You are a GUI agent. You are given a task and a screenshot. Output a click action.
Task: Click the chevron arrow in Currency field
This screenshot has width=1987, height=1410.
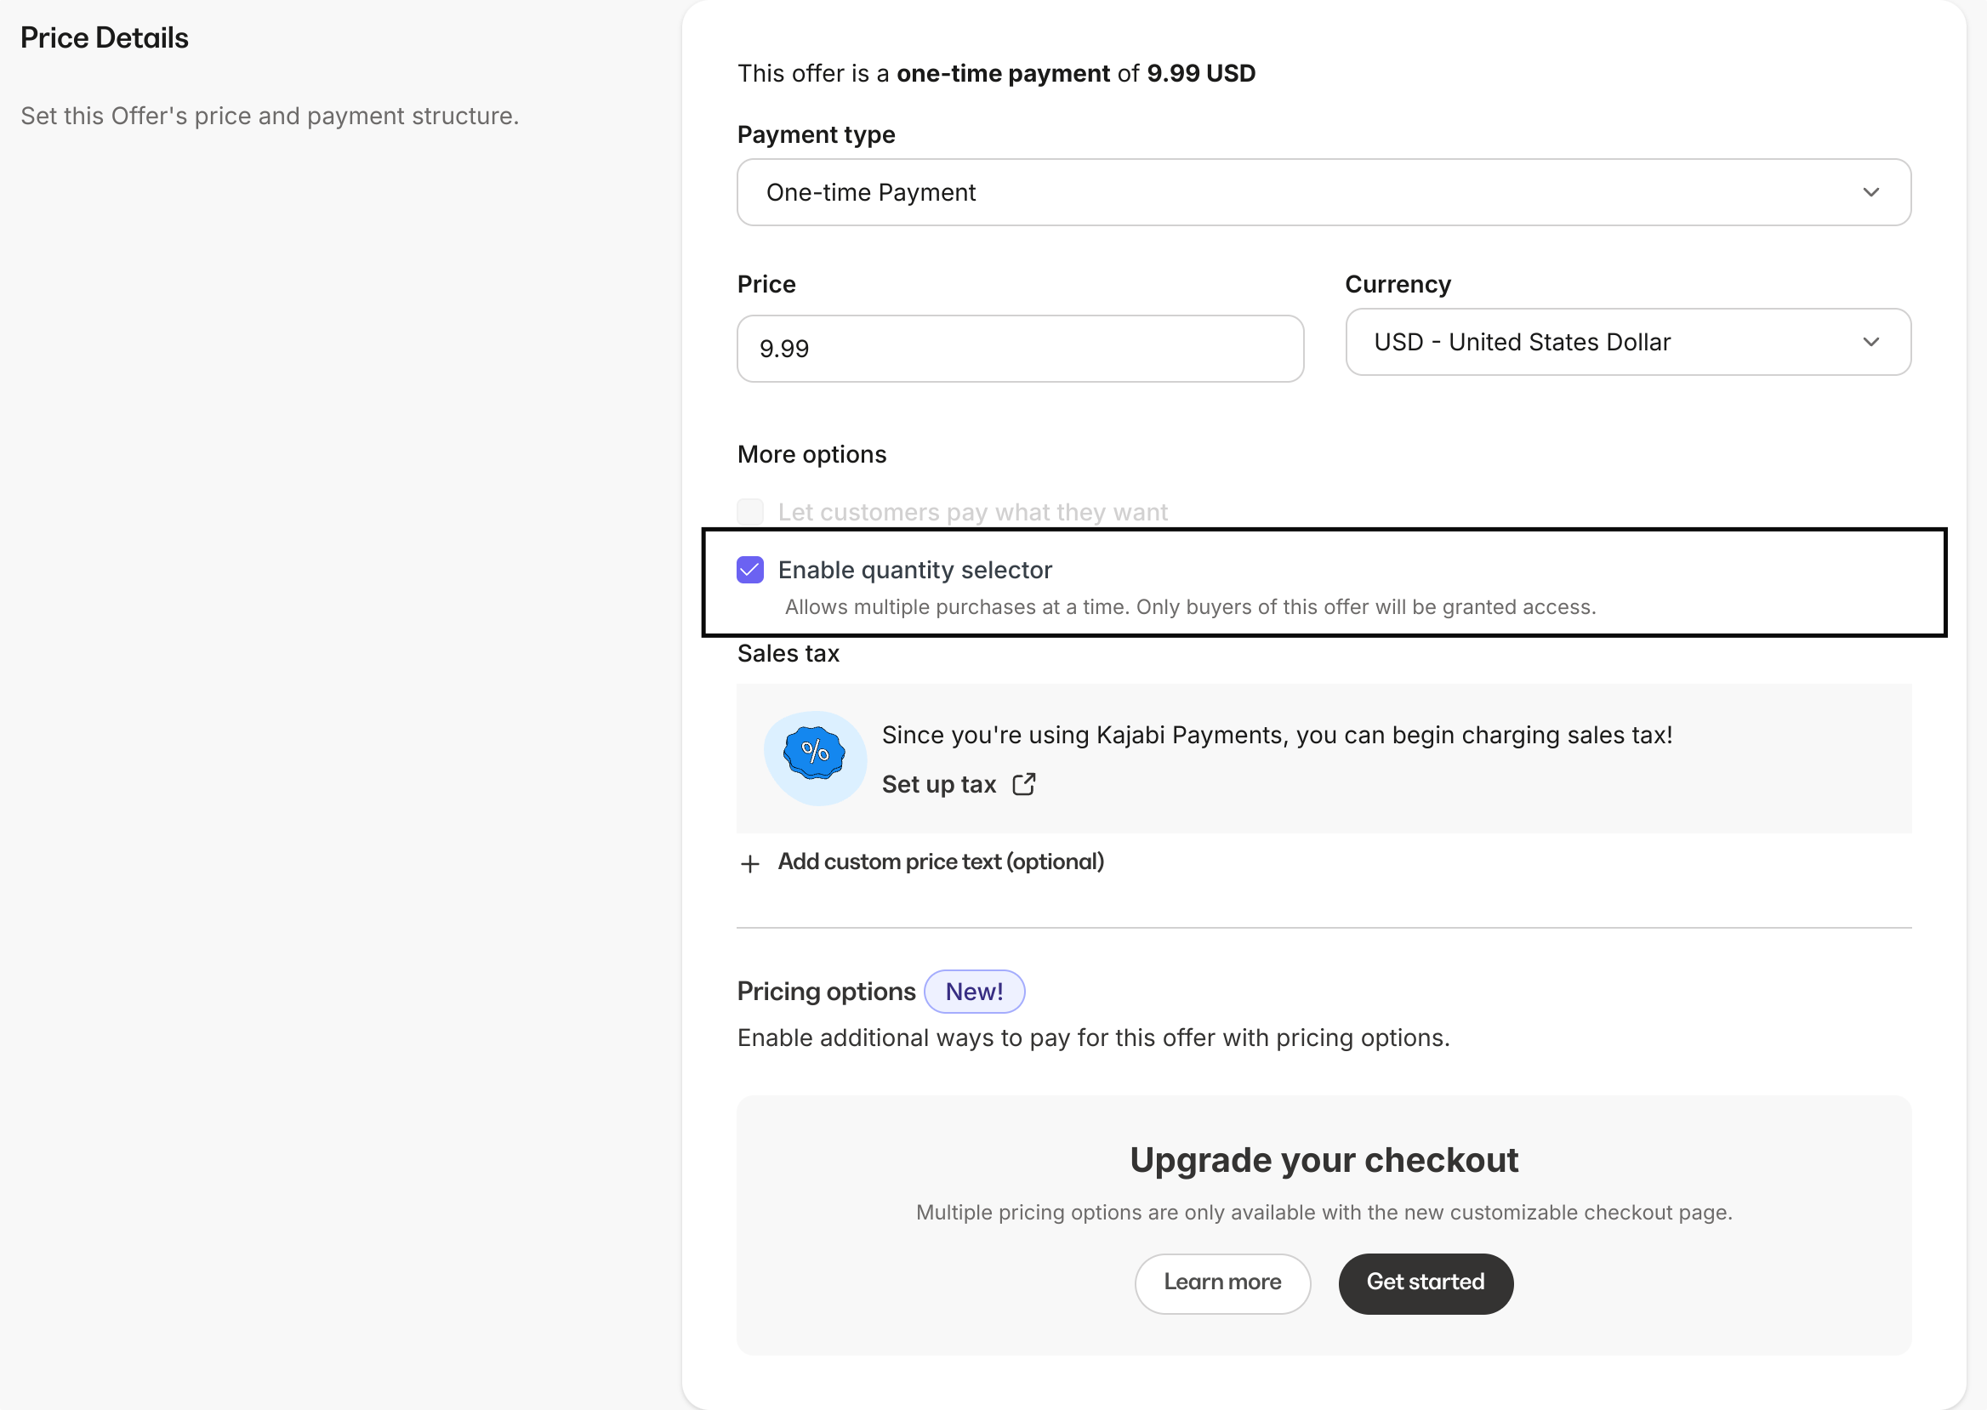pyautogui.click(x=1870, y=342)
